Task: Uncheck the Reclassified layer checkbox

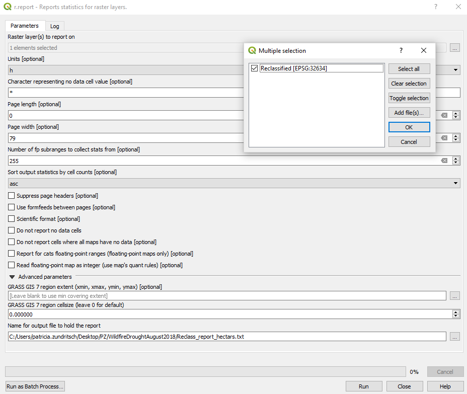Action: tap(255, 68)
